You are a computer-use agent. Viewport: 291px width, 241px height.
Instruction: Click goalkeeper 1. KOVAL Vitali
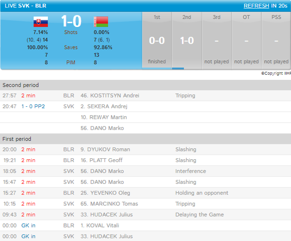point(100,226)
